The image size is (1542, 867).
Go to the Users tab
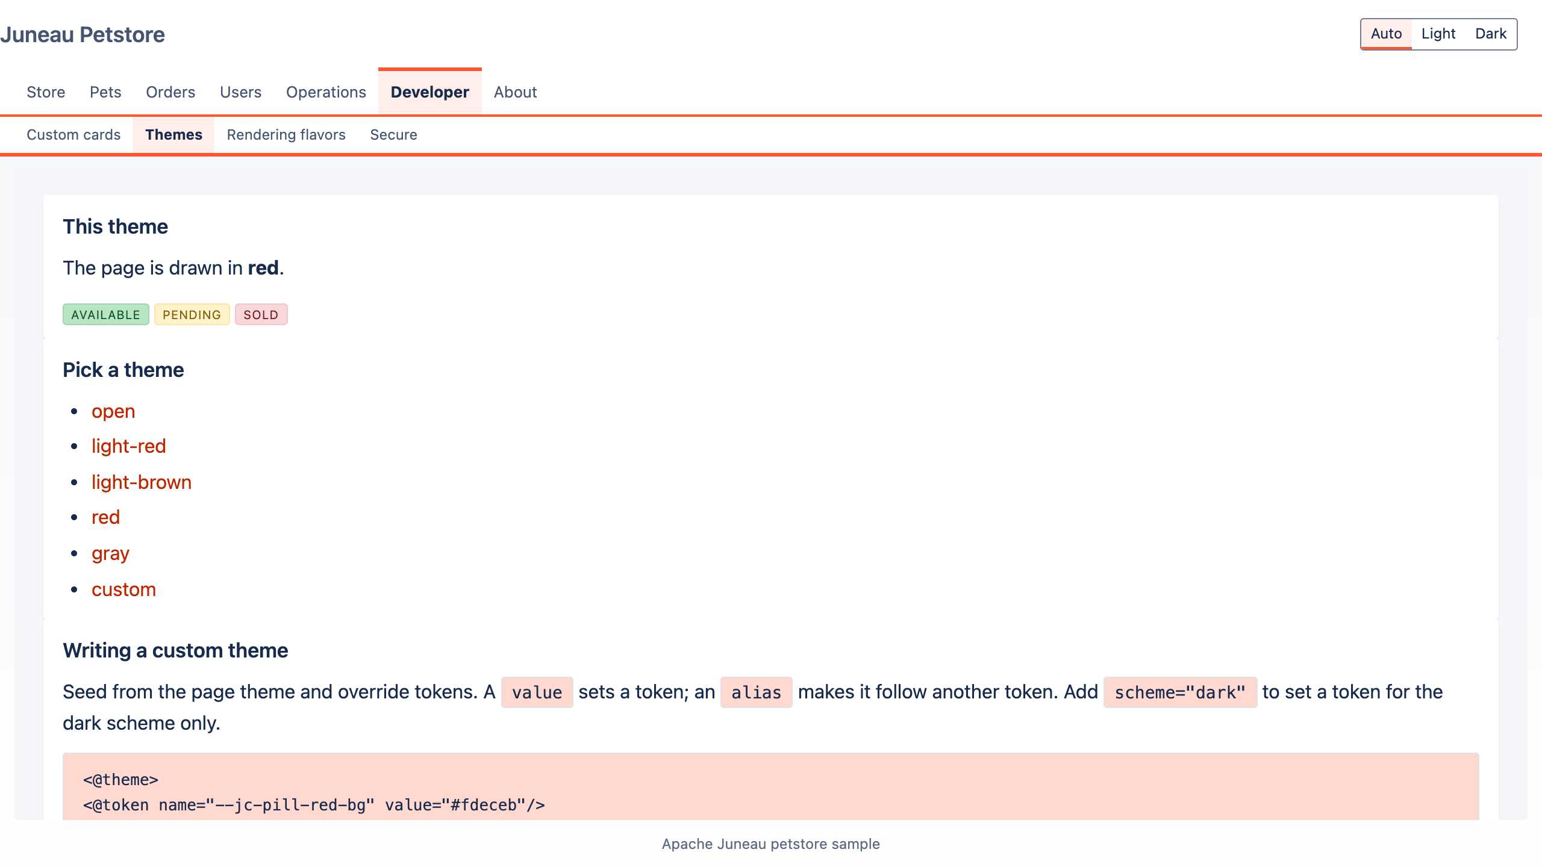pyautogui.click(x=240, y=92)
